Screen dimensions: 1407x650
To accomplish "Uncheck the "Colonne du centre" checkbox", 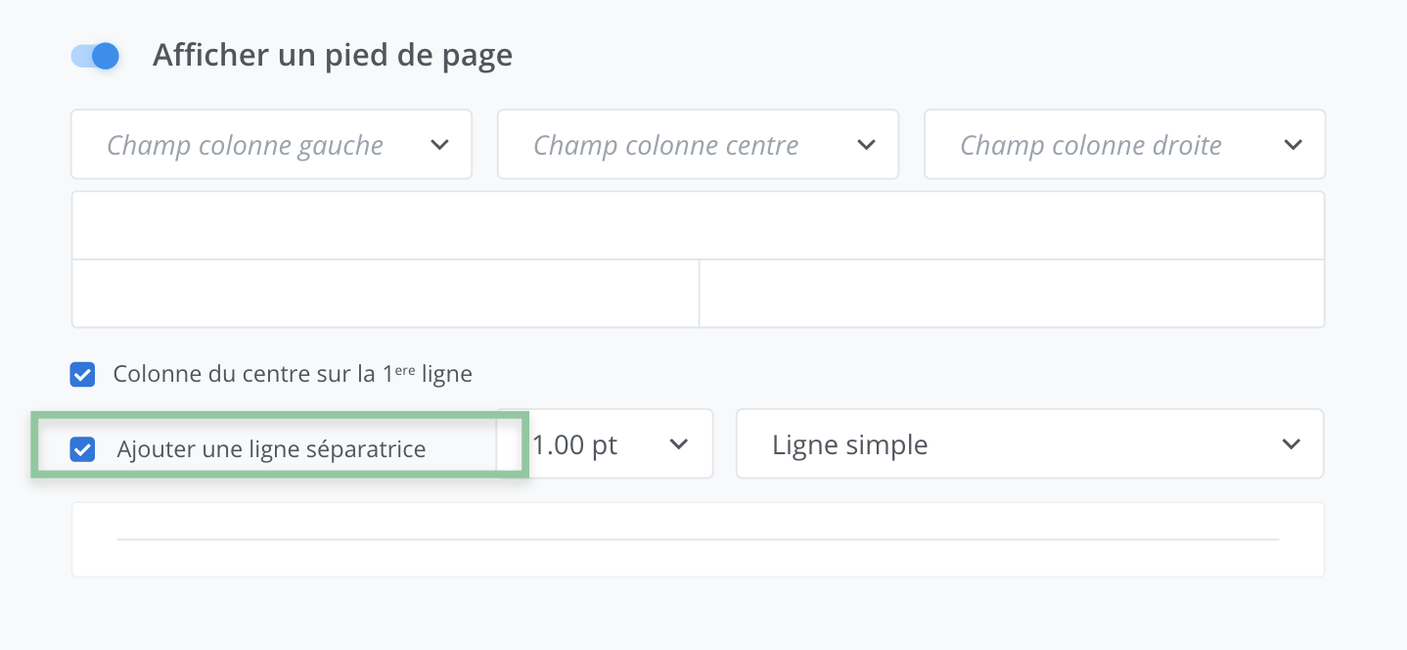I will (x=83, y=374).
